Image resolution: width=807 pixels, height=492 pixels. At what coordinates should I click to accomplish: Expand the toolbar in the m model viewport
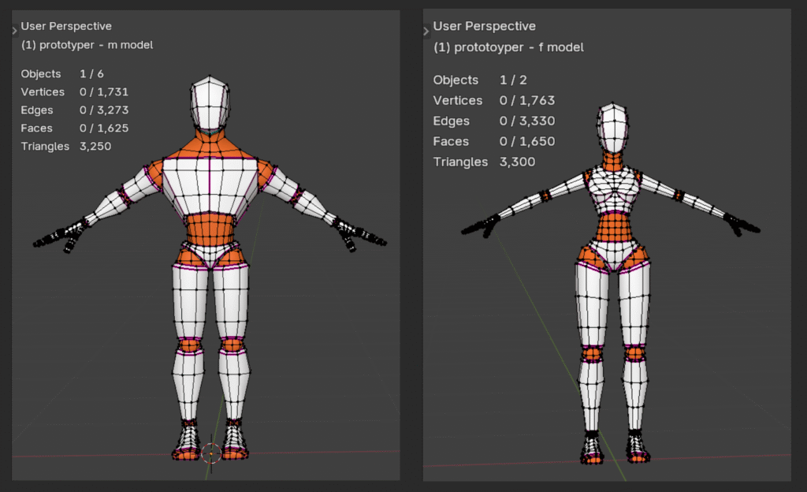[x=14, y=31]
